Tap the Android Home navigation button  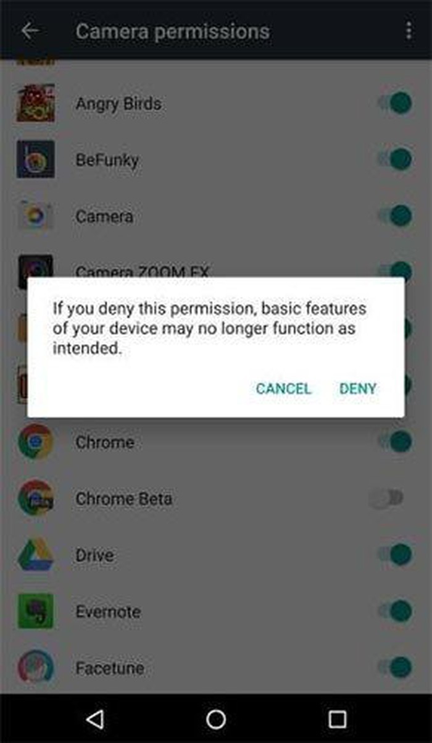[x=216, y=718]
